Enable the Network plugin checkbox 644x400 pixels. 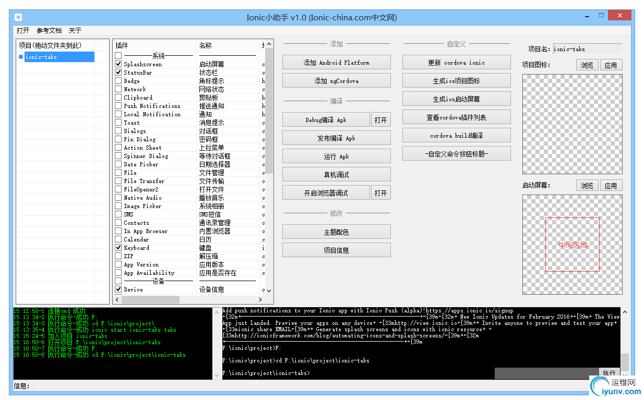pyautogui.click(x=119, y=89)
